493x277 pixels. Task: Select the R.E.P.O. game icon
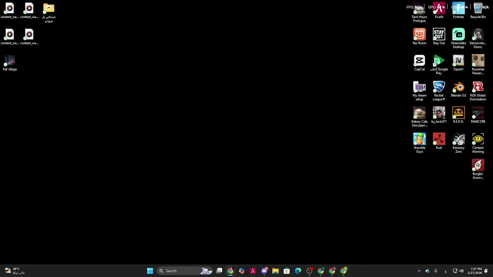point(458,115)
